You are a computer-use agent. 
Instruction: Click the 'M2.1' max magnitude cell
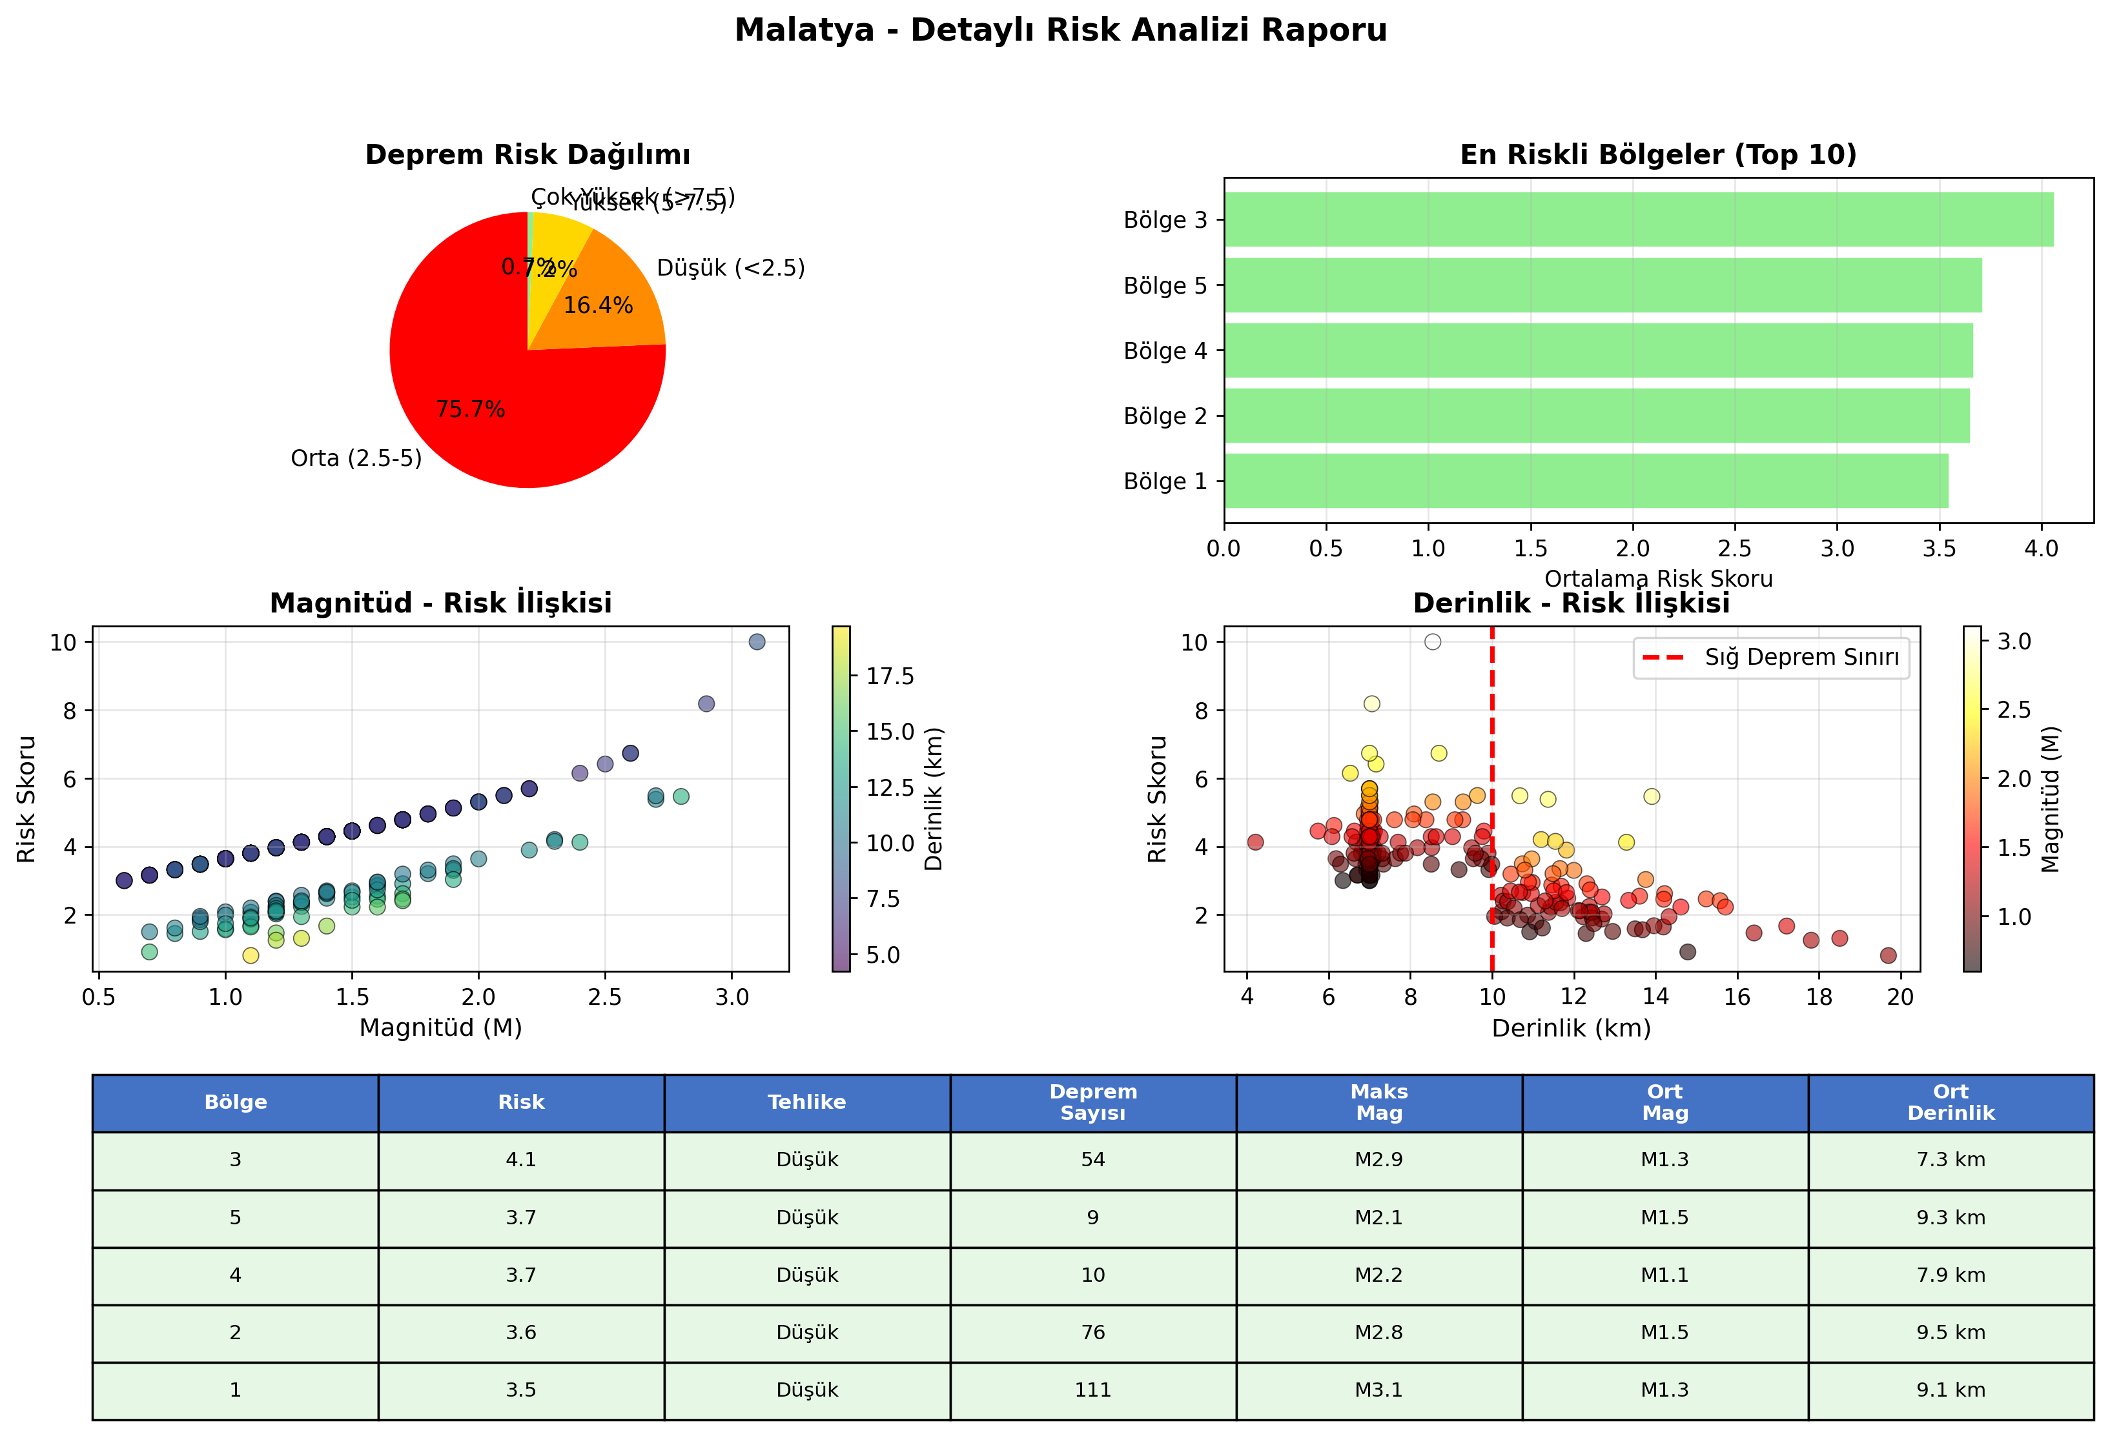(1379, 1218)
